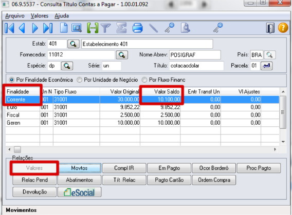Go to first record arrow icon

9,28
